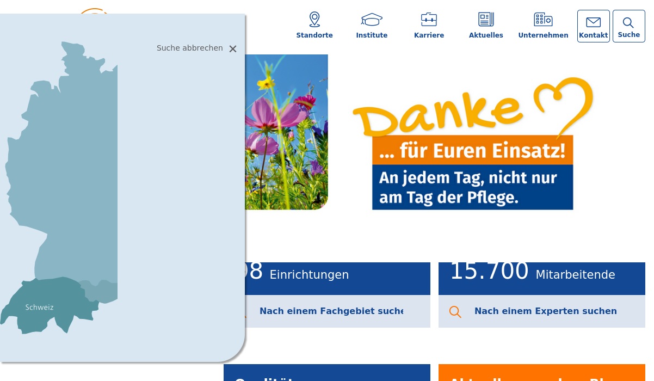Viewport: 654px width, 381px height.
Task: Select the Standorte location pin icon
Action: tap(314, 19)
